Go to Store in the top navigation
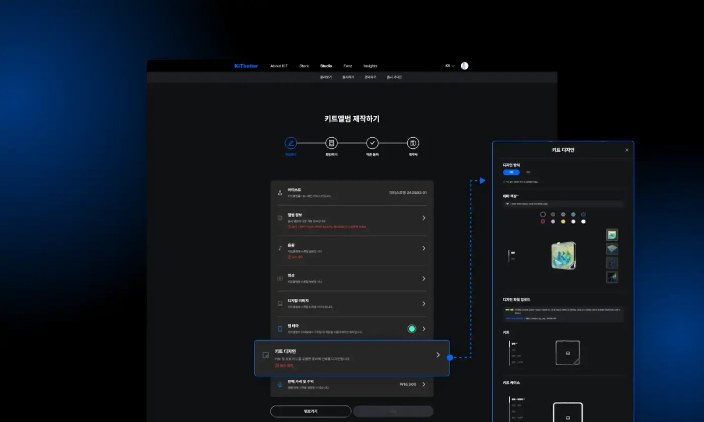The image size is (704, 422). [x=304, y=66]
